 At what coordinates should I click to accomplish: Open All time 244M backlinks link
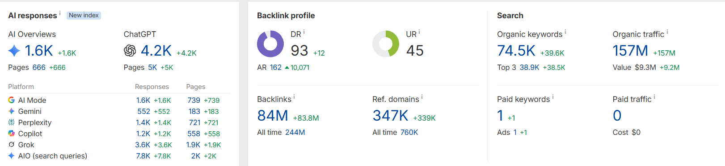(x=295, y=132)
